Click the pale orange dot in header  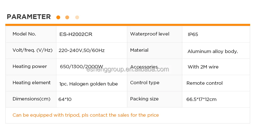(x=77, y=17)
